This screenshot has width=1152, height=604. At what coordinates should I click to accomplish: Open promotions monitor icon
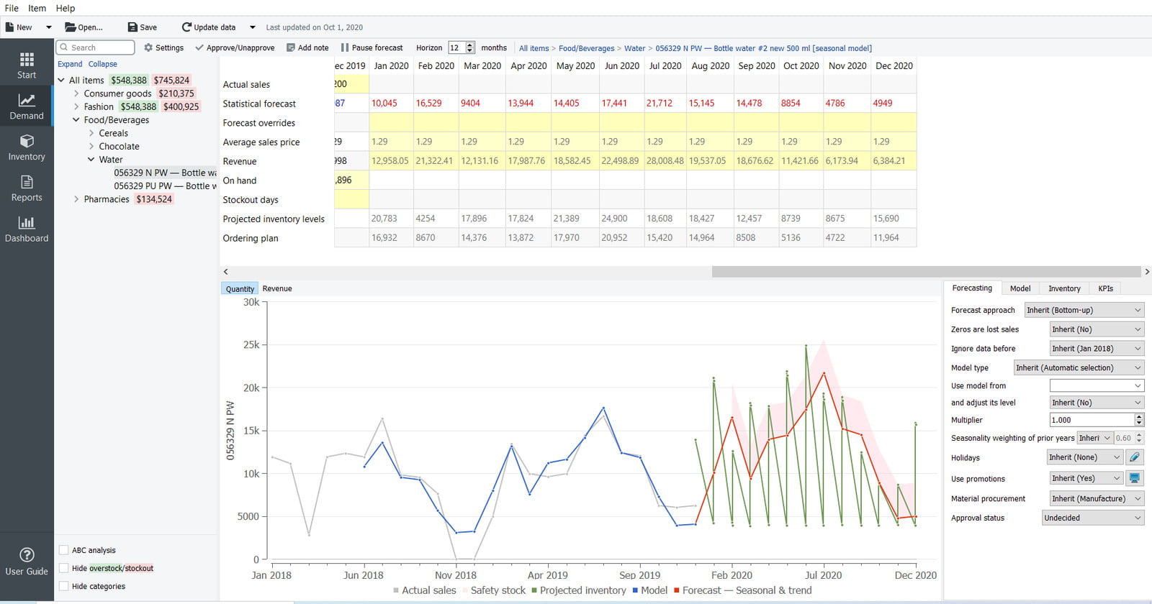tap(1135, 478)
